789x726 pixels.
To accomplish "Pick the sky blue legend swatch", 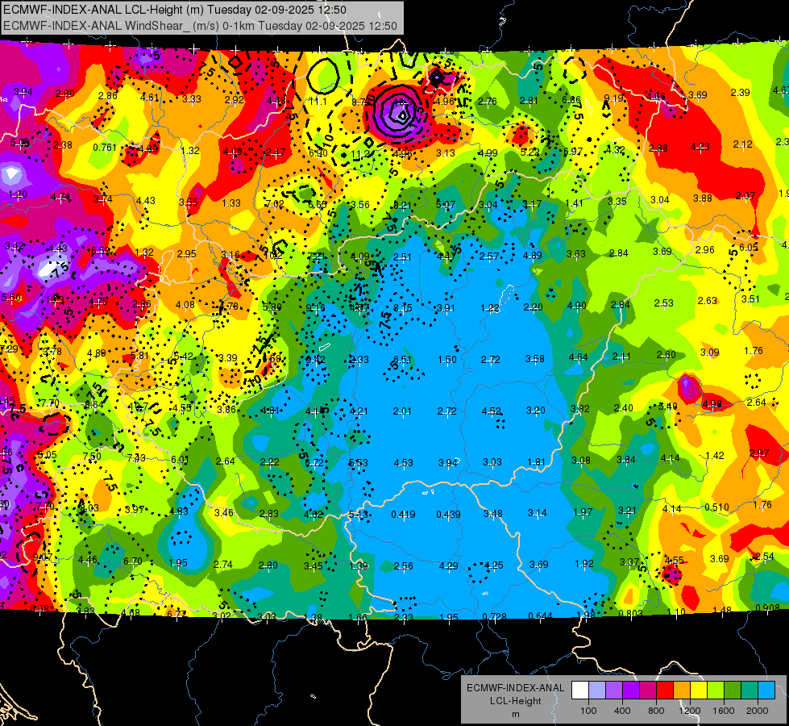I will [x=766, y=691].
